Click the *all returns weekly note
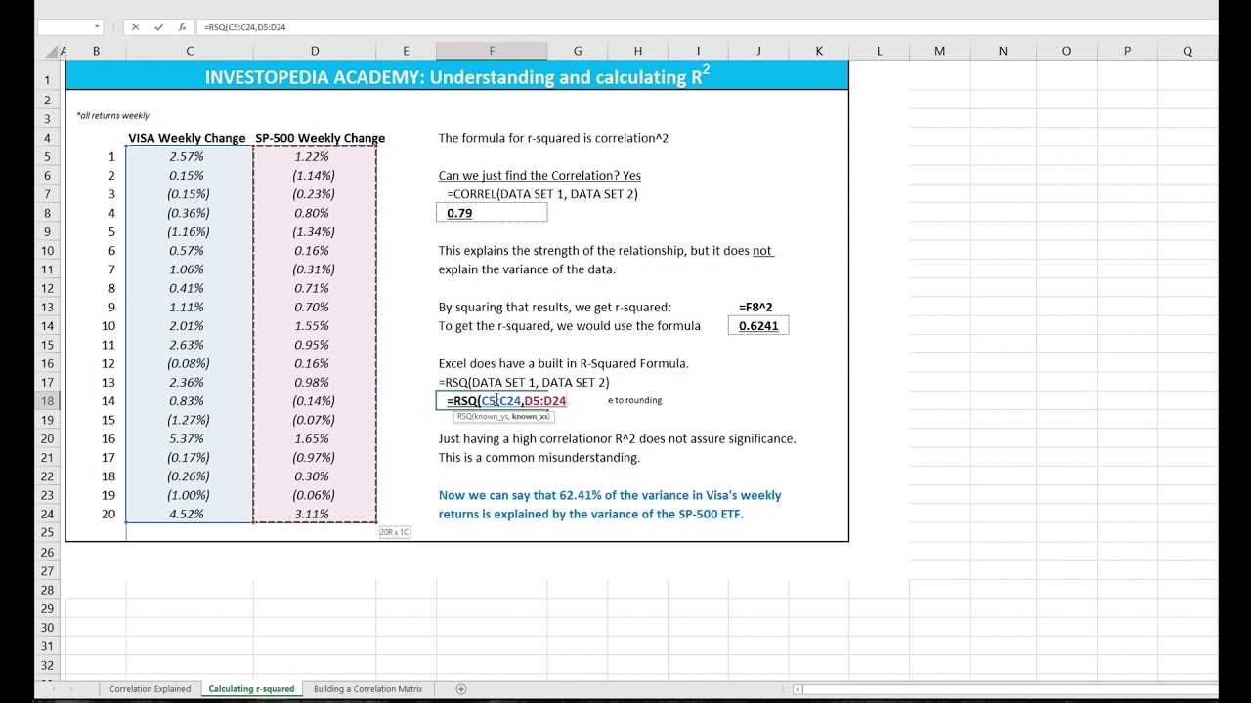Image resolution: width=1251 pixels, height=703 pixels. pyautogui.click(x=113, y=116)
